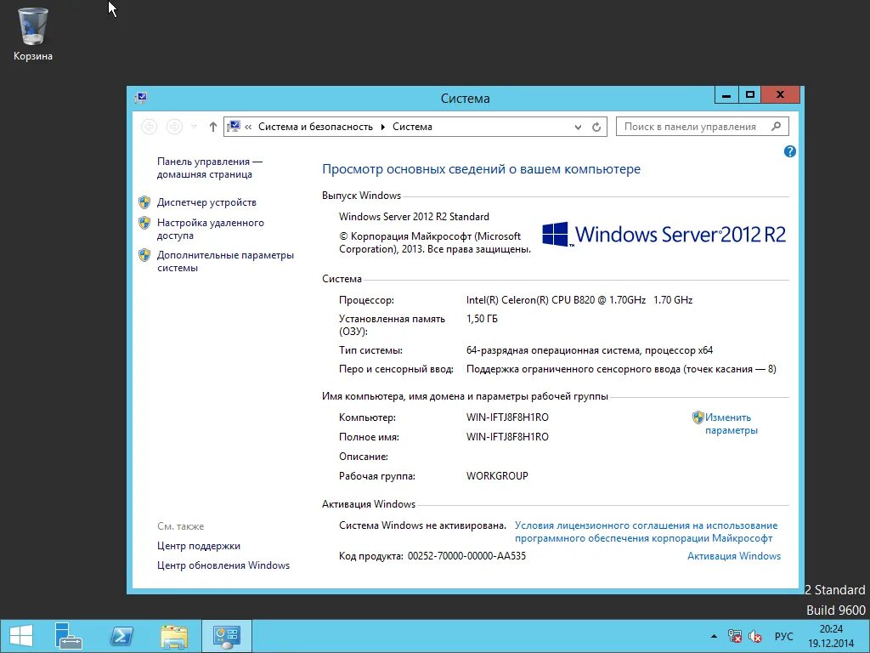Click the network status tray icon
The width and height of the screenshot is (870, 653).
tap(735, 636)
